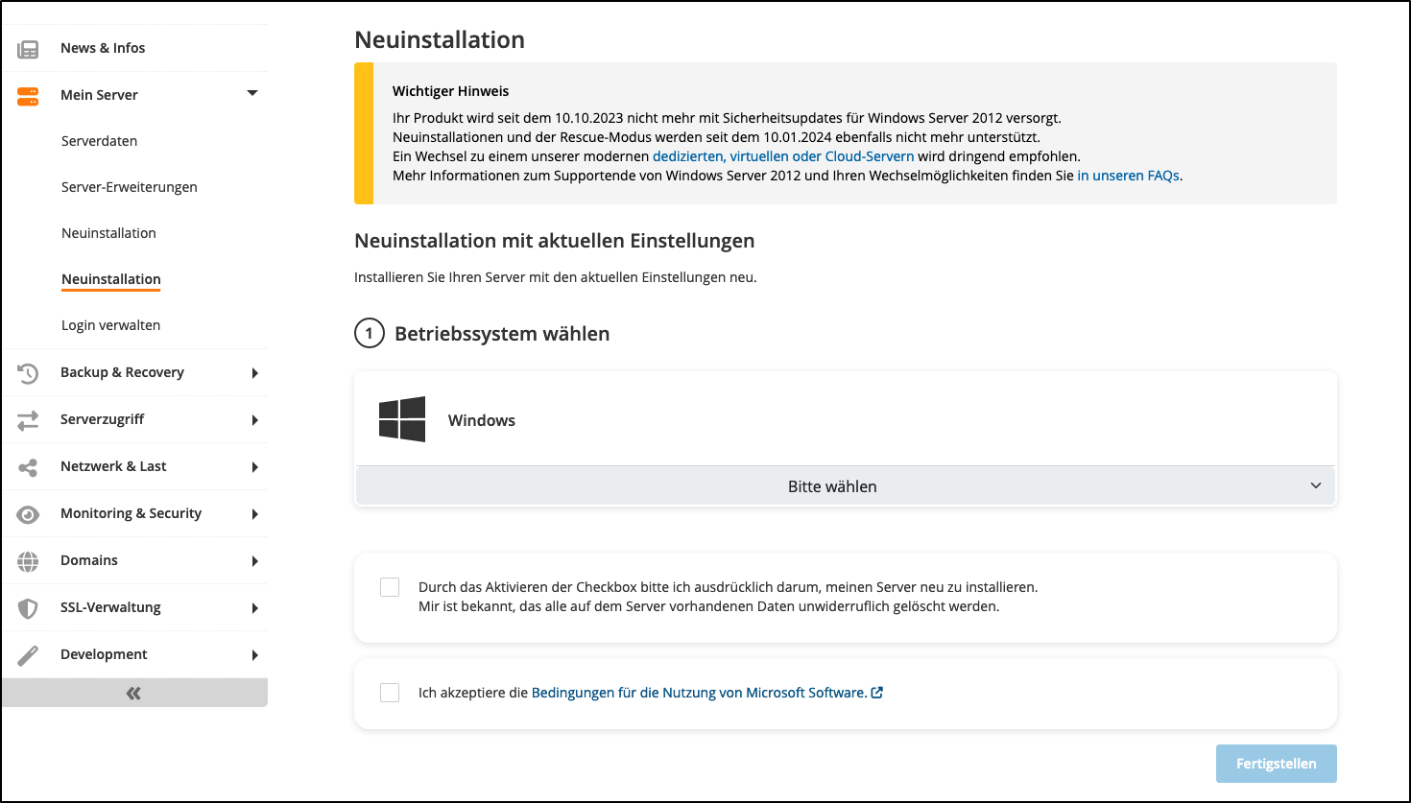Open Domains via the globe icon
This screenshot has width=1411, height=803.
point(29,560)
